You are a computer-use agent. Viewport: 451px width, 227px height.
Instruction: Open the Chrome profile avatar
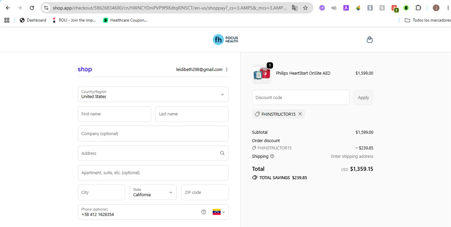click(436, 8)
